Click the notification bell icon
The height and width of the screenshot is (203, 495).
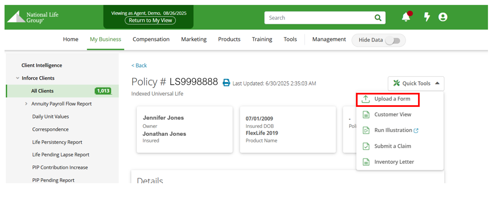(406, 17)
